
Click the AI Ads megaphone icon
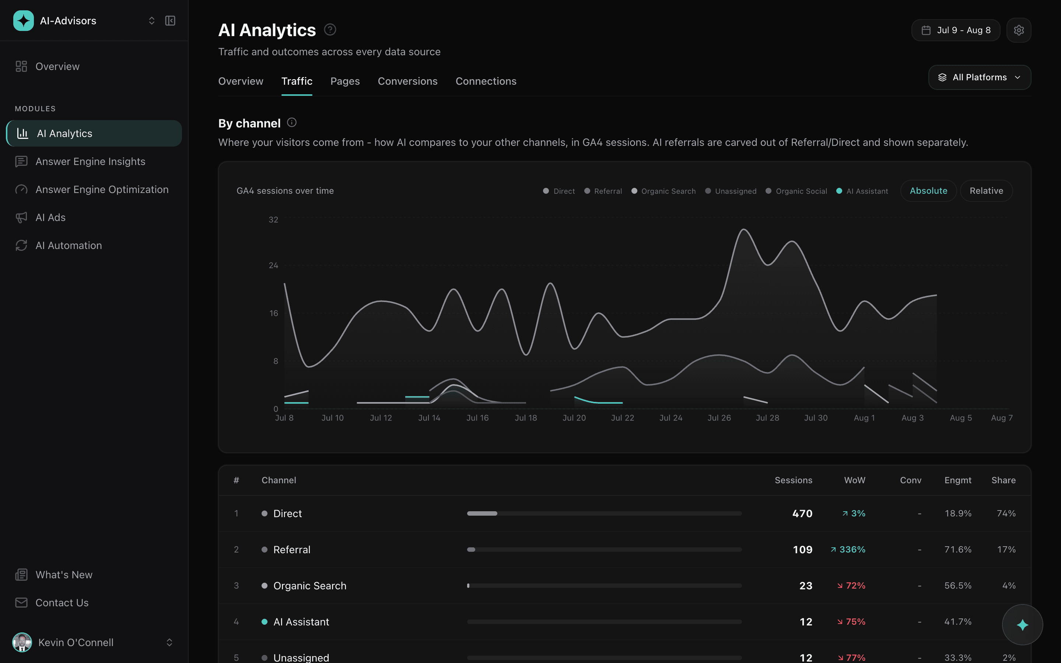21,217
